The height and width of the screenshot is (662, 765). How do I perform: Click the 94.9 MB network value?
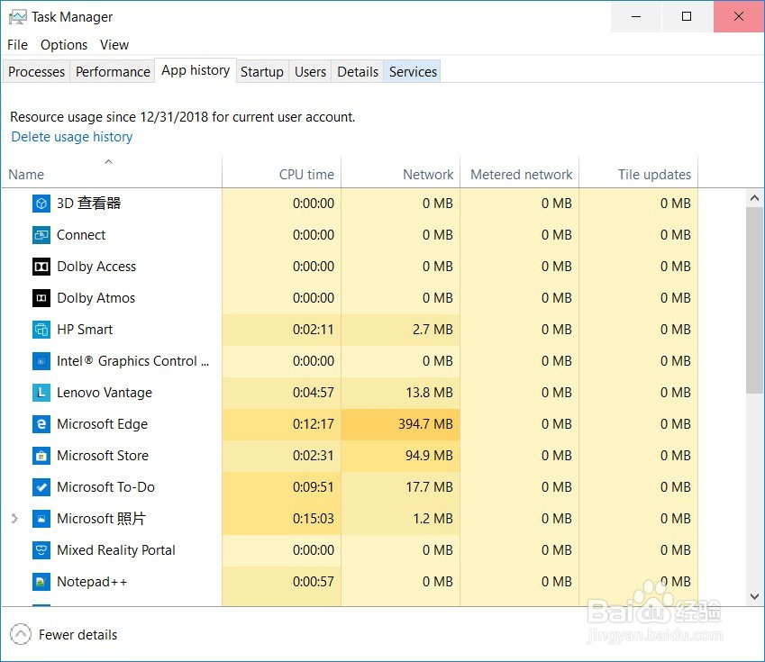coord(429,456)
